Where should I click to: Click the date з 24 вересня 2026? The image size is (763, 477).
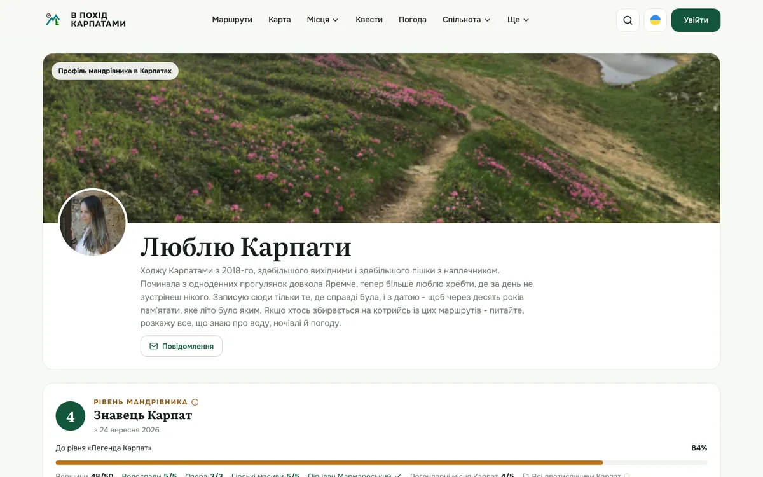pyautogui.click(x=127, y=430)
